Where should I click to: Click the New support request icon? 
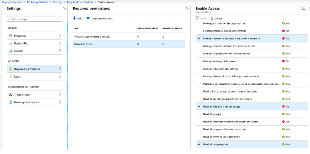coord(11,102)
